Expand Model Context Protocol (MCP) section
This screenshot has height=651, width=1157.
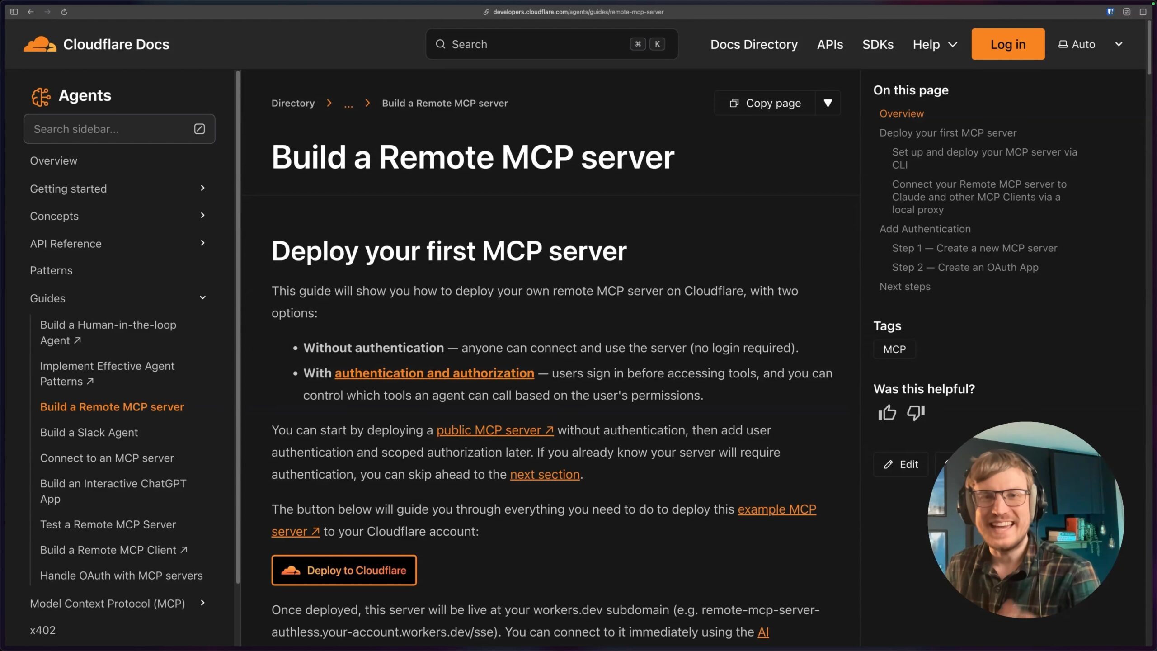coord(202,603)
